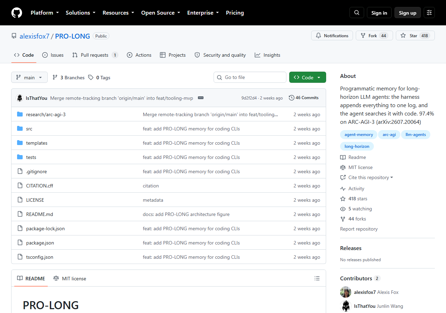This screenshot has width=446, height=313.
Task: Go to the Pricing page
Action: 235,13
